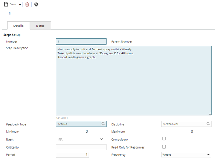Click the Save button label
Screen dimensions: 218x166
pyautogui.click(x=13, y=4)
